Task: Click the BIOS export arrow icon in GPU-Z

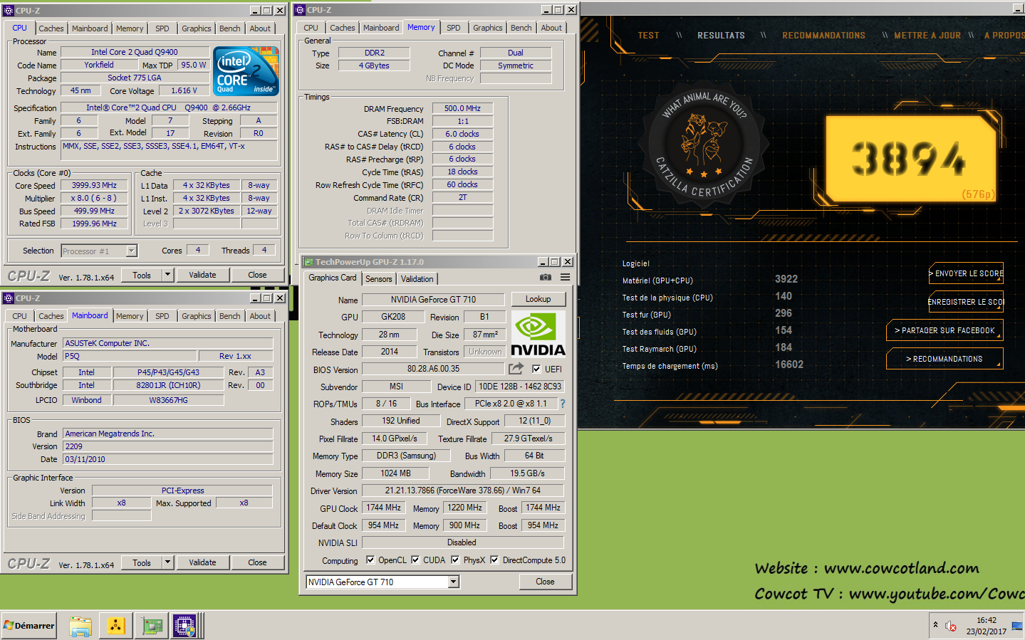Action: (x=516, y=369)
